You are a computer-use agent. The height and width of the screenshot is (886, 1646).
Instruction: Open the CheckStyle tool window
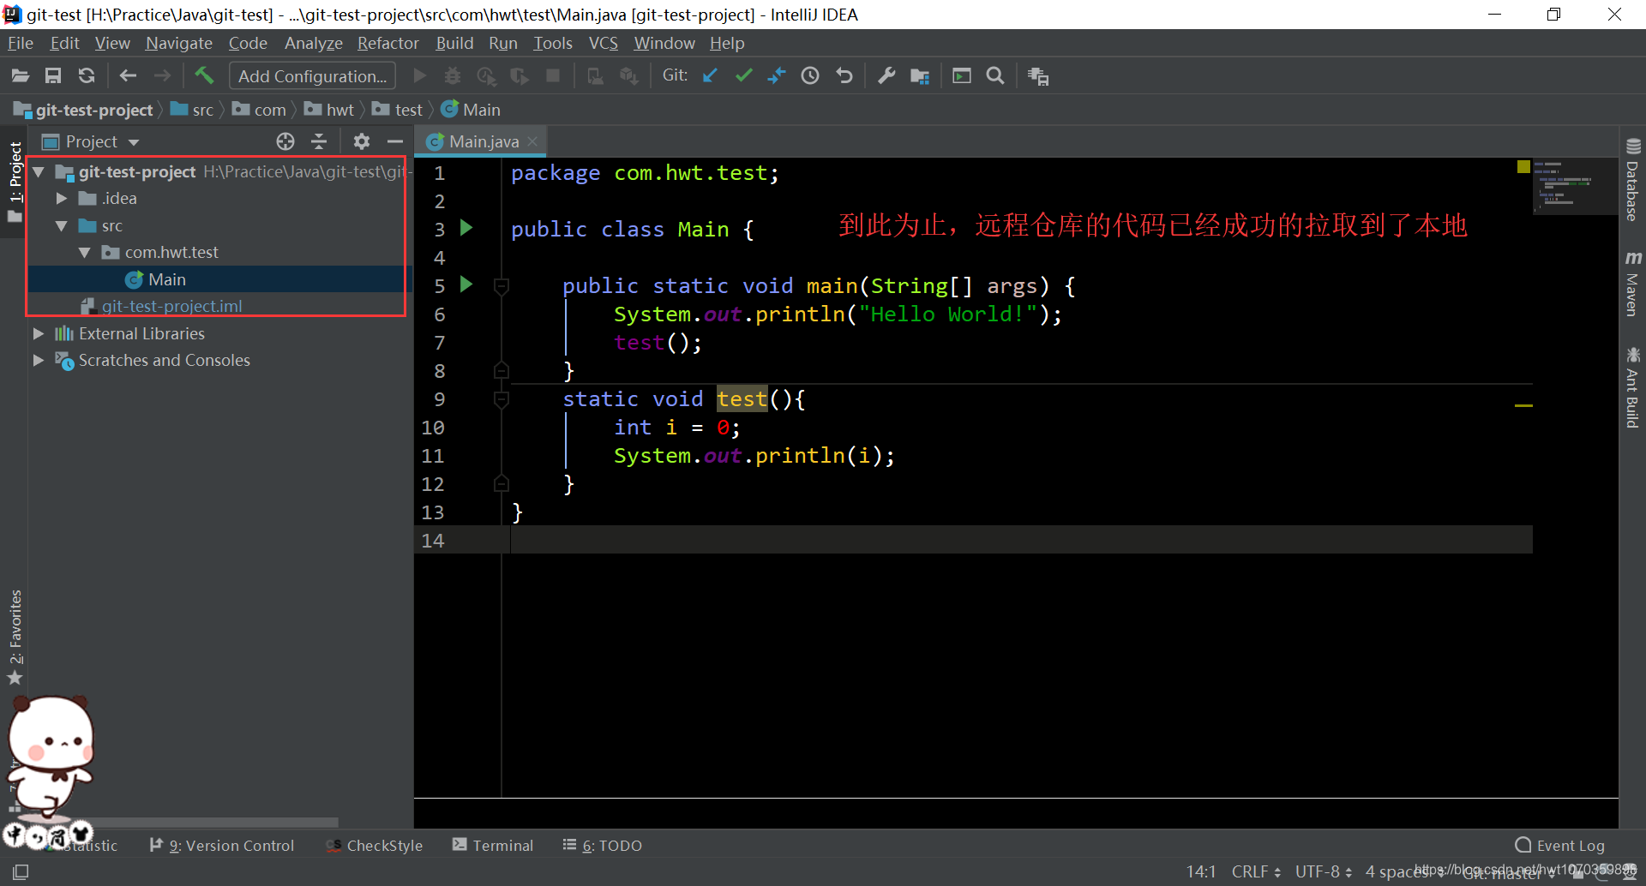tap(375, 846)
